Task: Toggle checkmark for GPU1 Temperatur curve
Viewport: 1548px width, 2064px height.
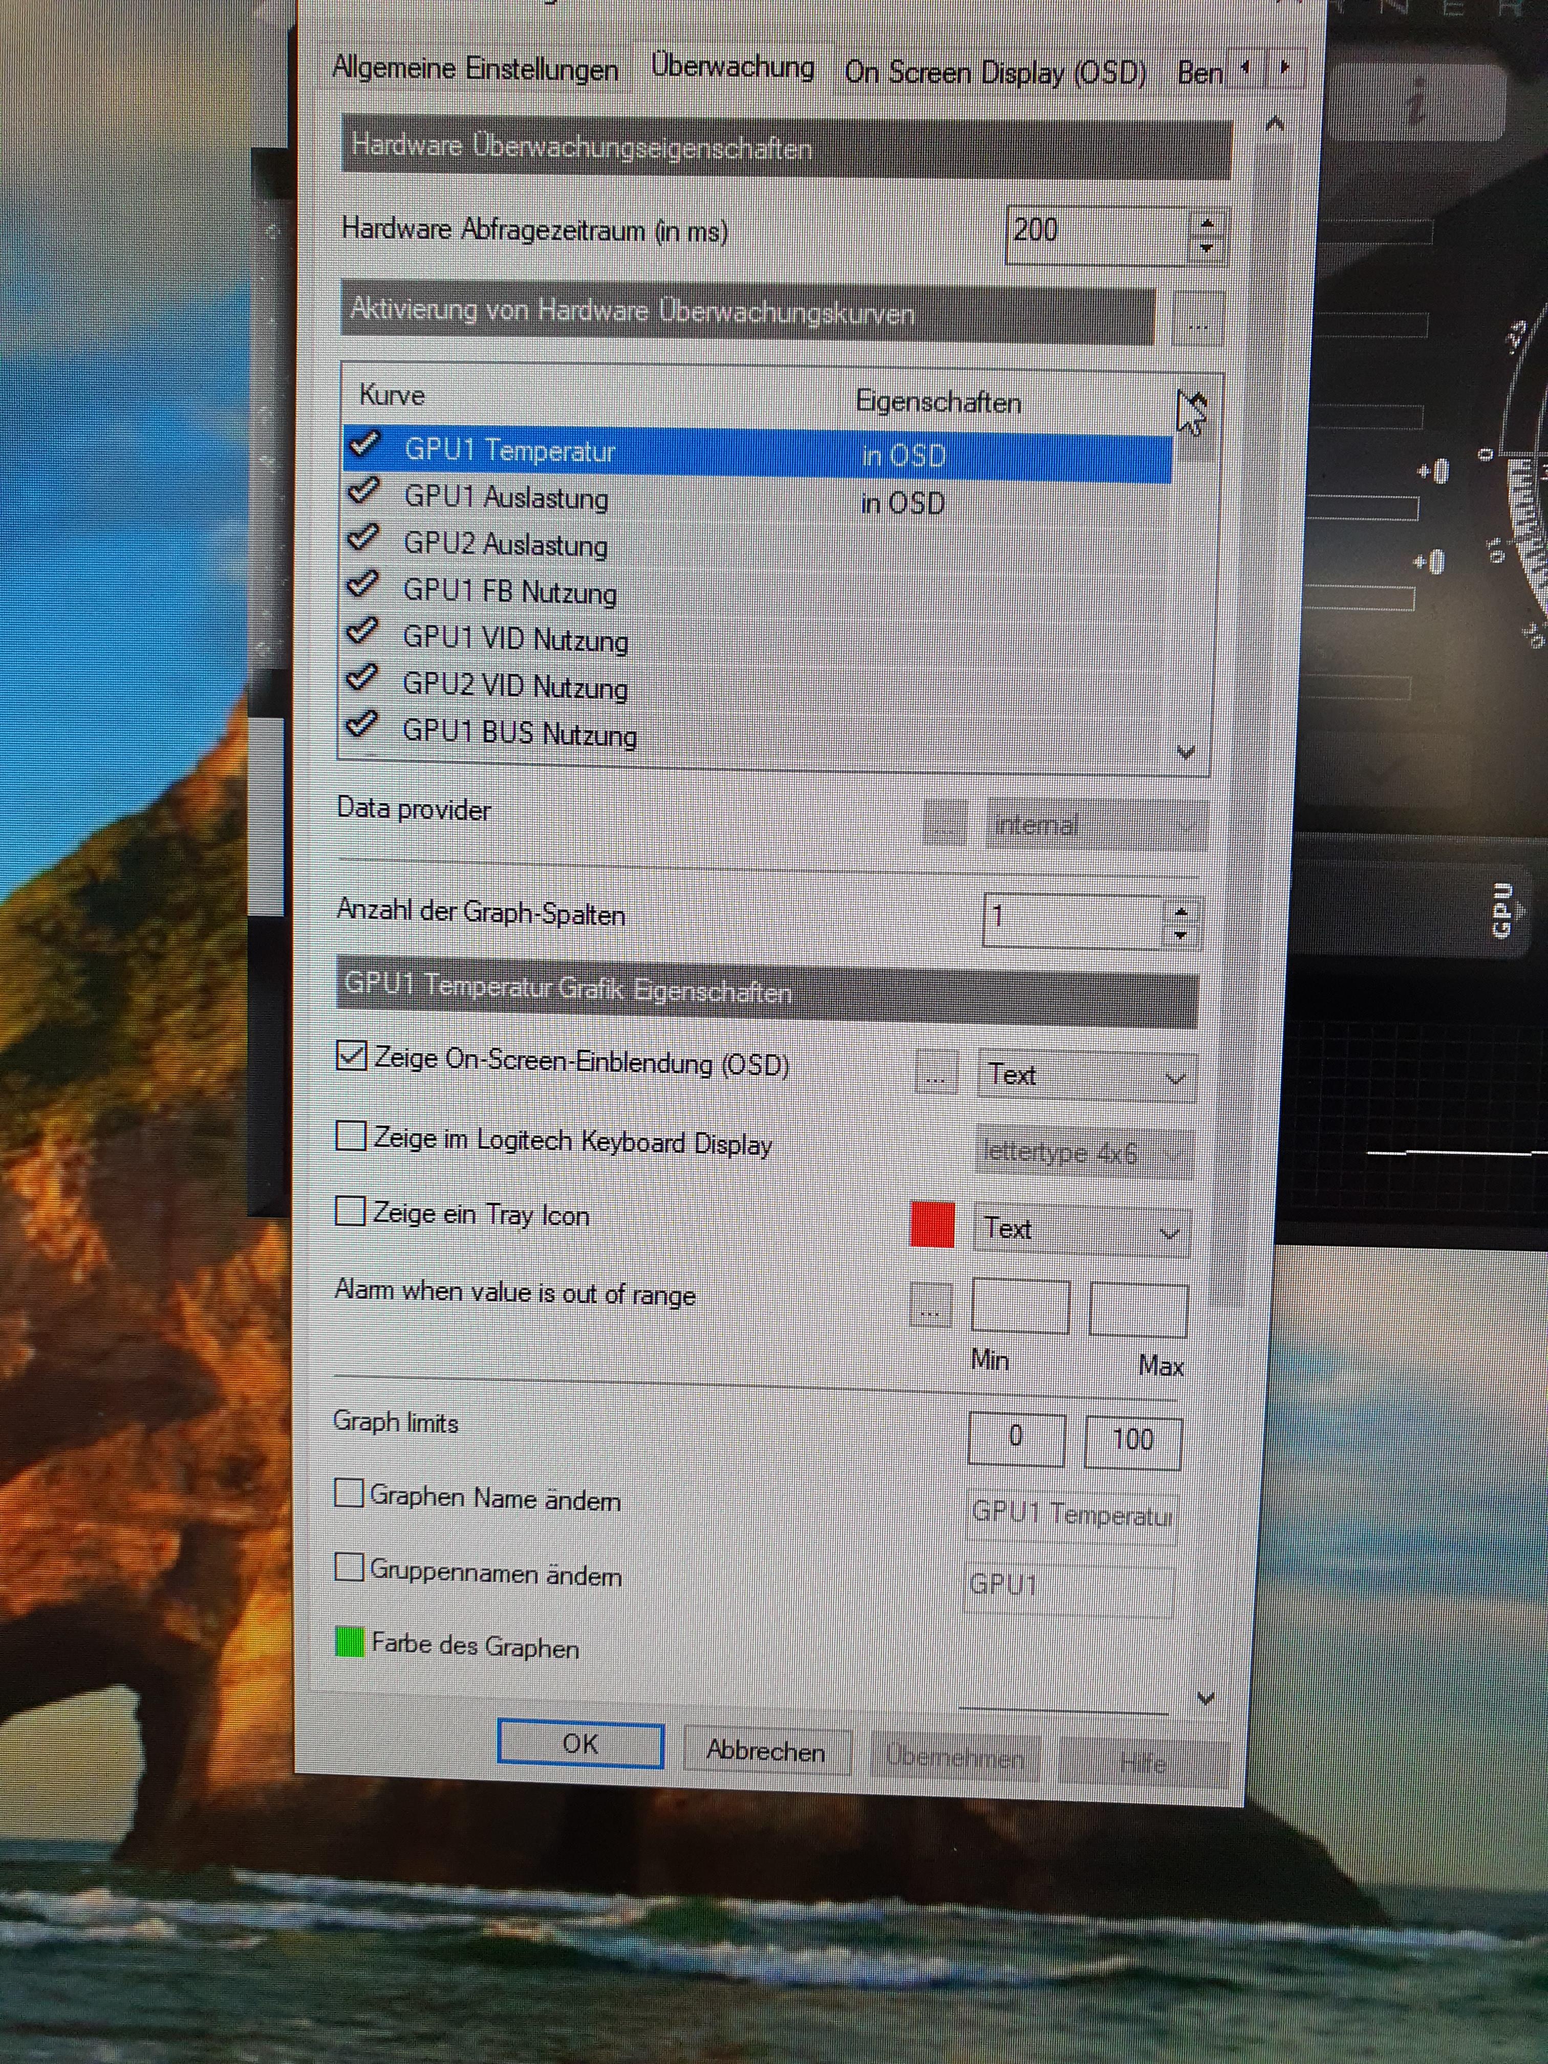Action: tap(363, 443)
